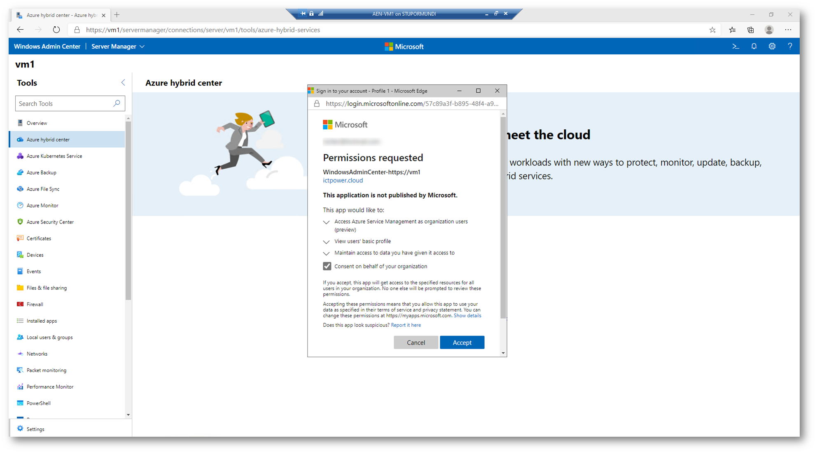Click the Tools list scrollbar down arrow
The width and height of the screenshot is (817, 454).
(x=128, y=415)
